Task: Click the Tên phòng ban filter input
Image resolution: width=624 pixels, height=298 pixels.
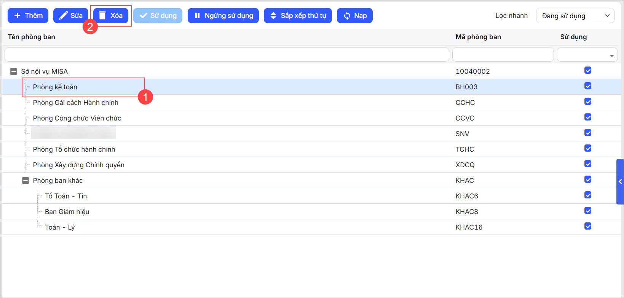Action: [x=227, y=55]
